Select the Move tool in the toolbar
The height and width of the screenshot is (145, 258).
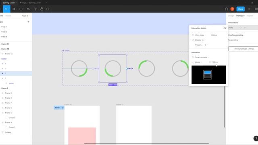[x=6, y=9]
